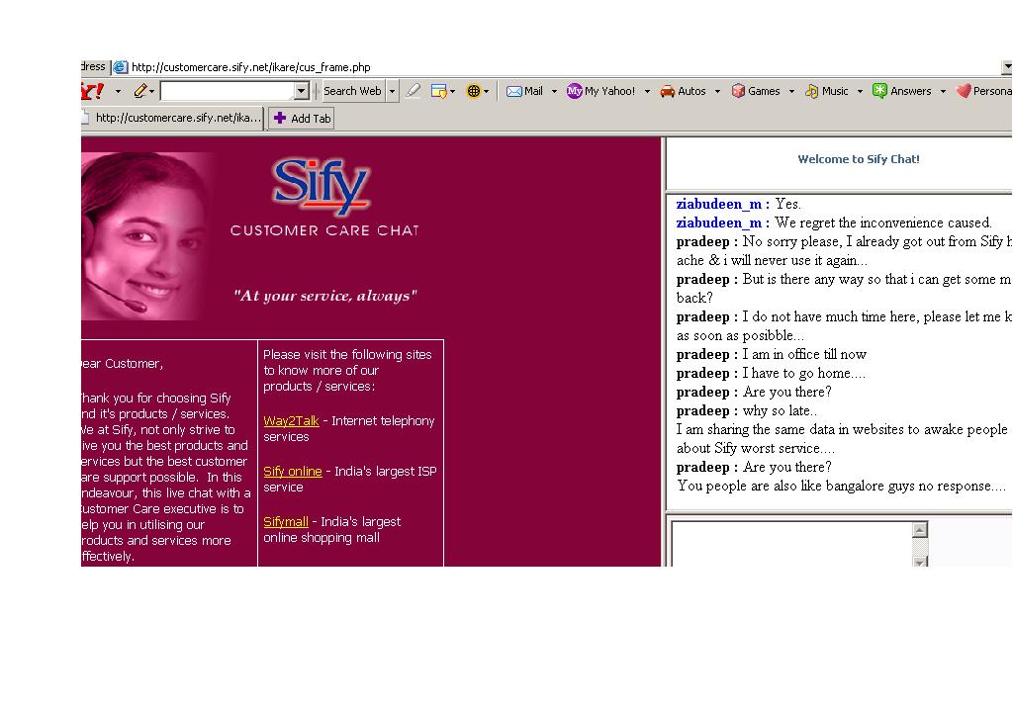Click the Add Tab button
1013x711 pixels.
pos(302,119)
